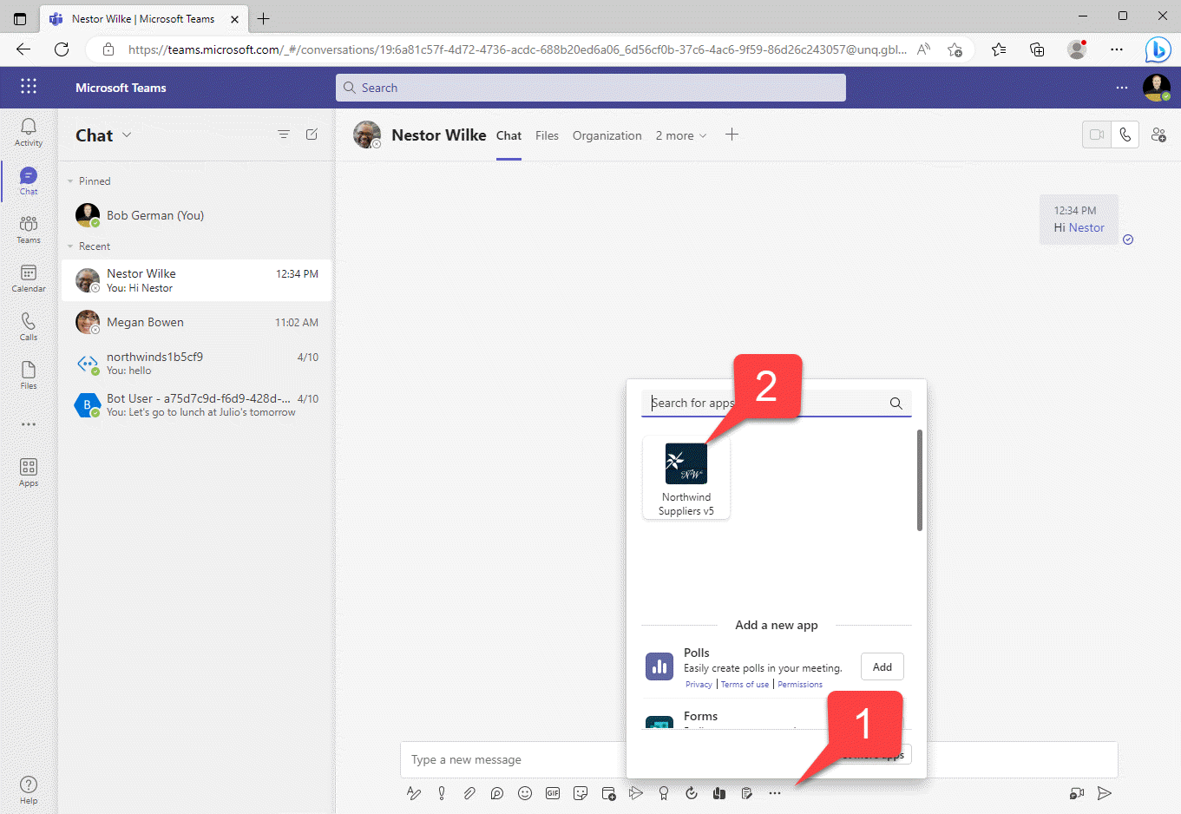
Task: Open the Bob German (You) chat
Action: coord(196,215)
